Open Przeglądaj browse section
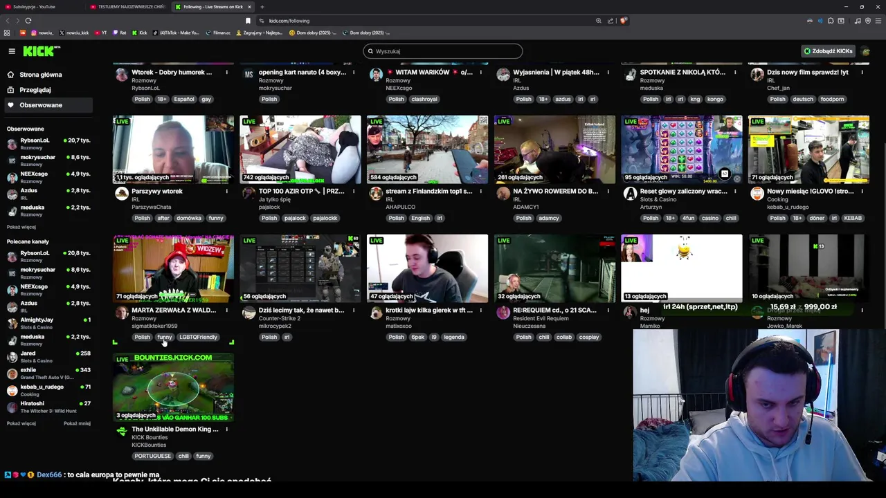 35,90
